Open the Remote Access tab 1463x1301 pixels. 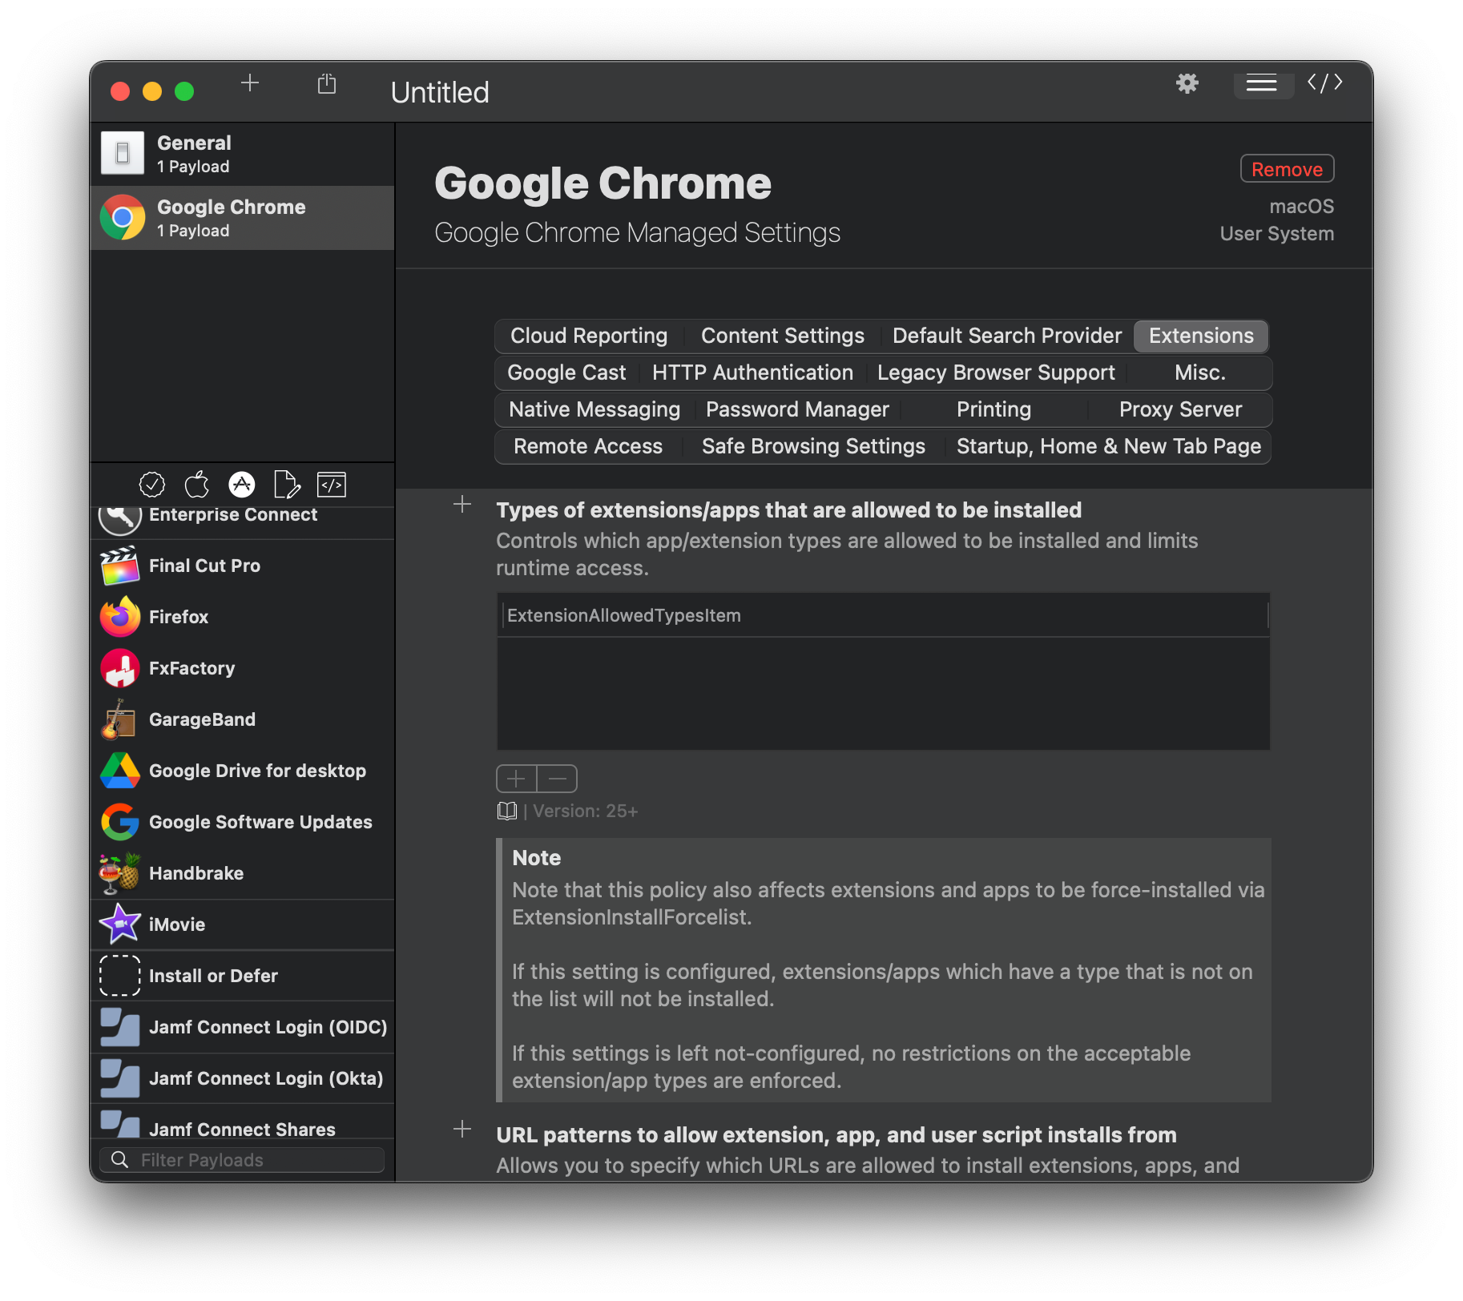pyautogui.click(x=588, y=446)
